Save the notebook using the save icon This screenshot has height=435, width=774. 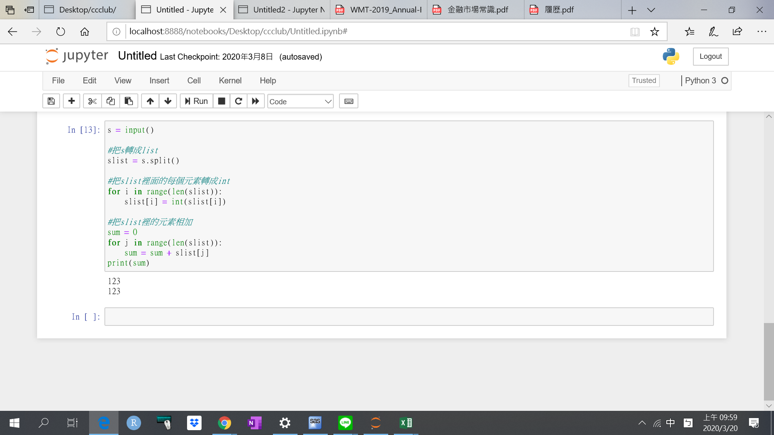tap(51, 101)
